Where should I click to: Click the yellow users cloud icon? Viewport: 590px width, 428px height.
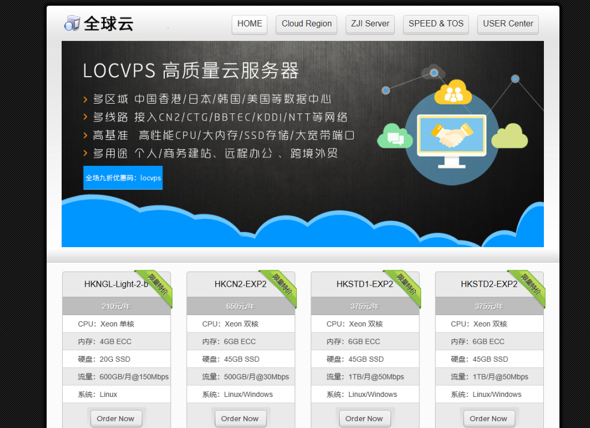coord(453,93)
